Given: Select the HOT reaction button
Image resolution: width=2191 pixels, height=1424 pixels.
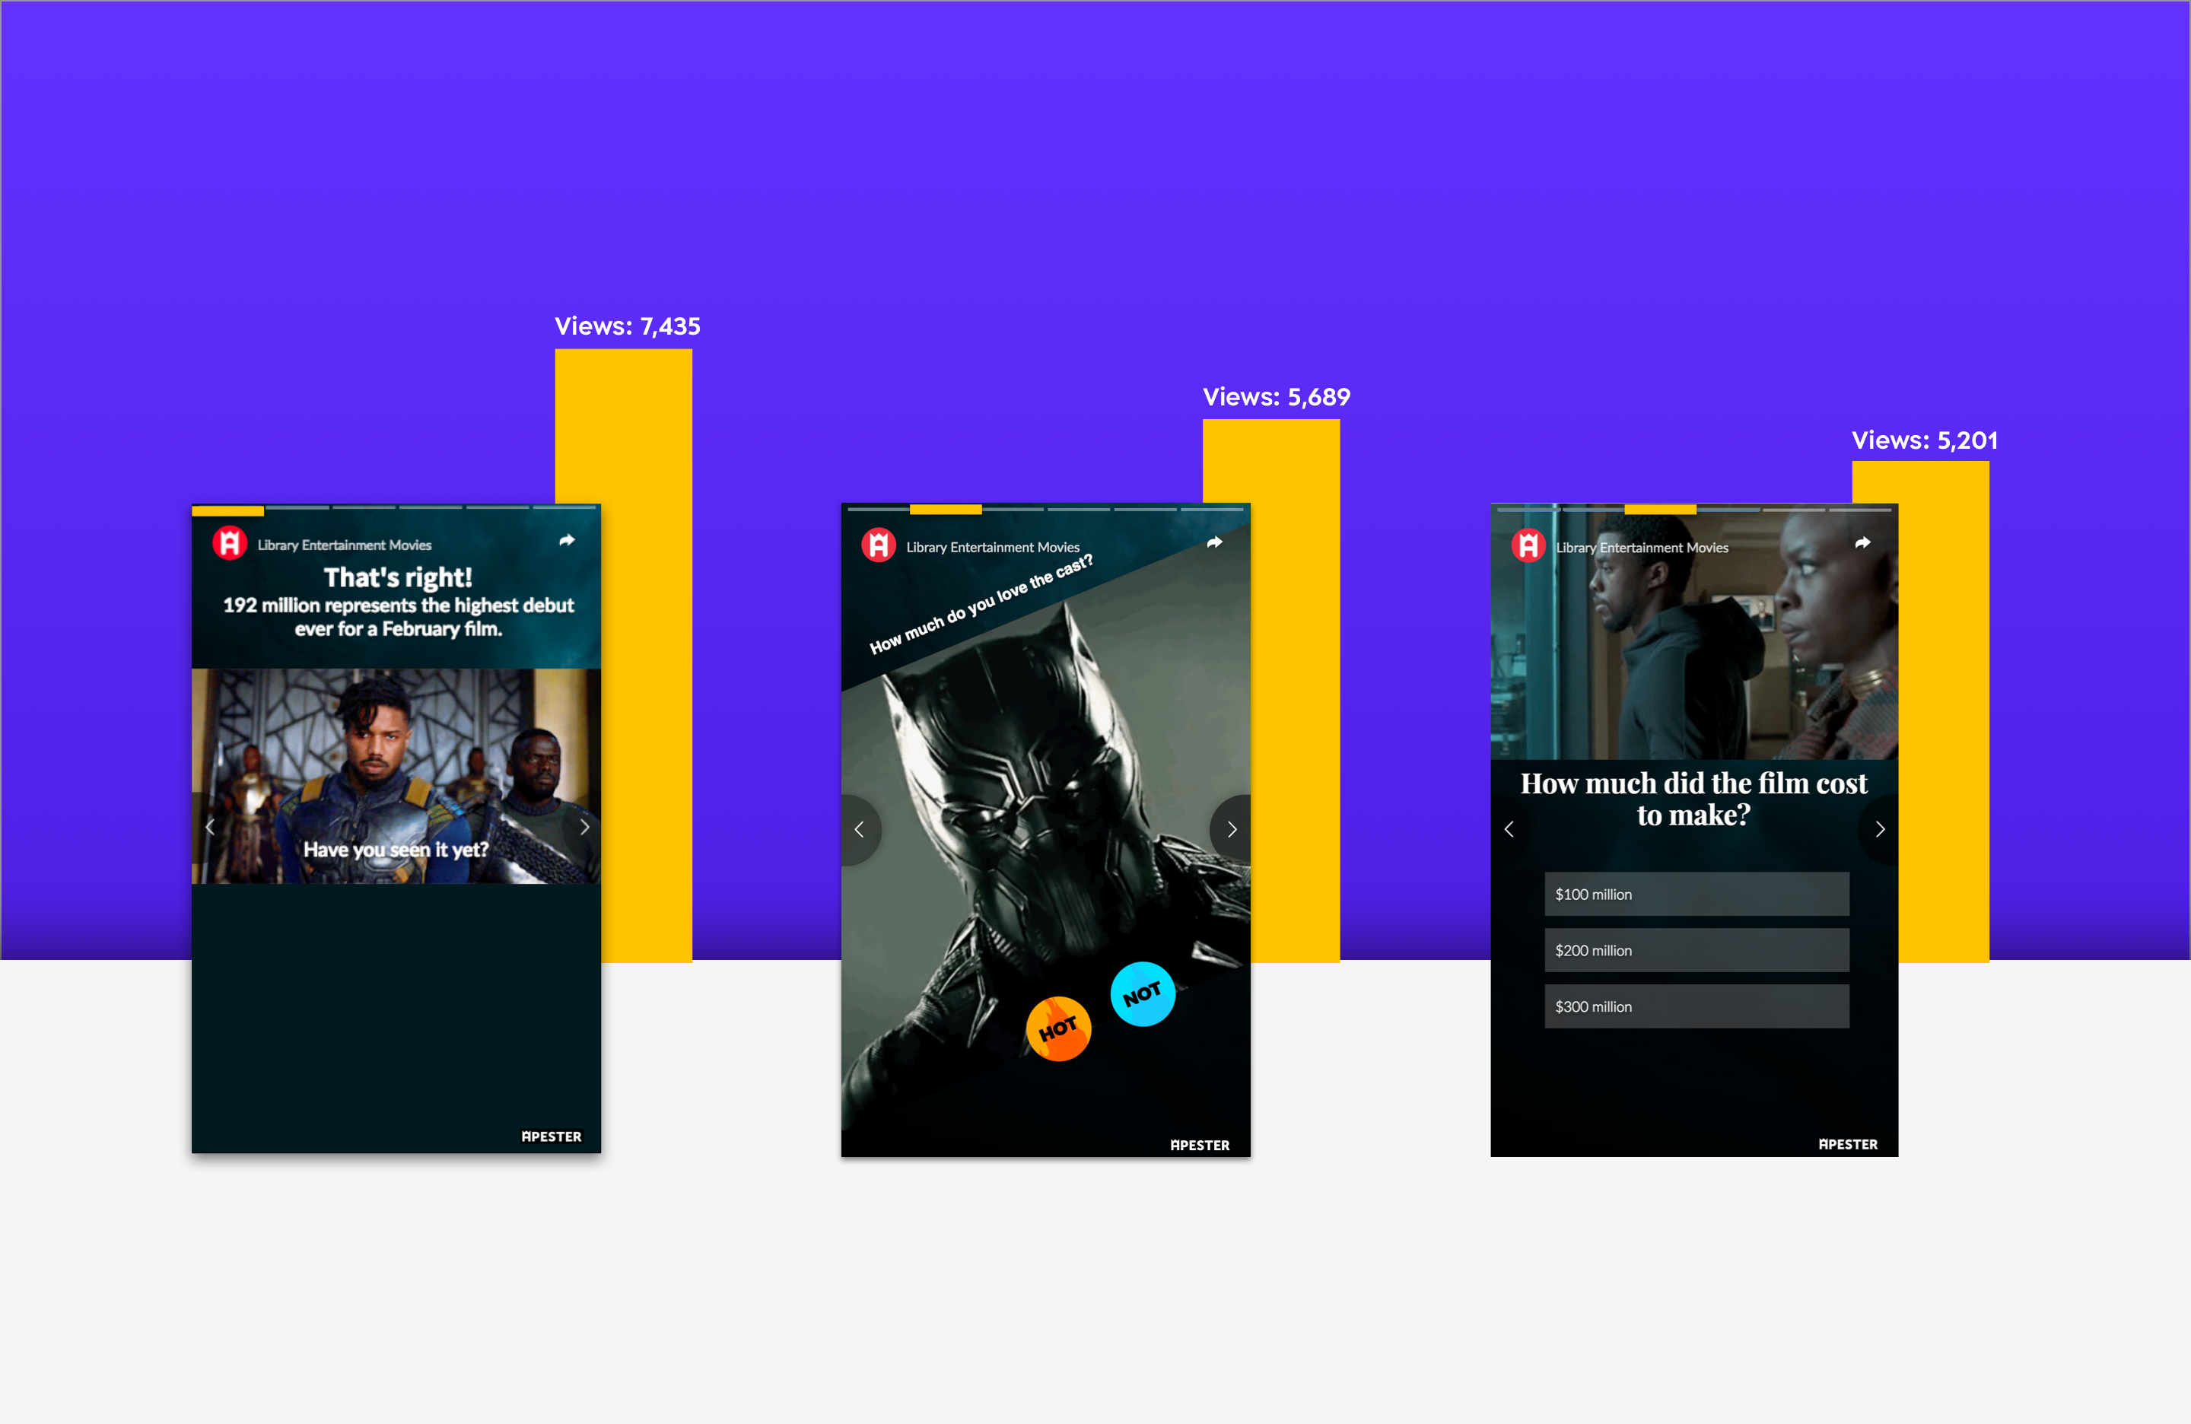Looking at the screenshot, I should click(1059, 1028).
